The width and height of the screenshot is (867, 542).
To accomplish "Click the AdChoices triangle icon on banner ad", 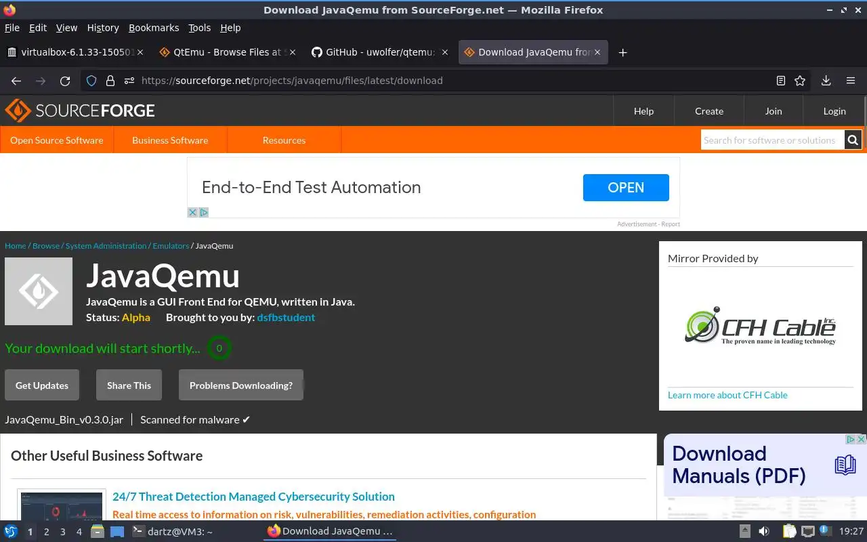I will click(x=203, y=212).
